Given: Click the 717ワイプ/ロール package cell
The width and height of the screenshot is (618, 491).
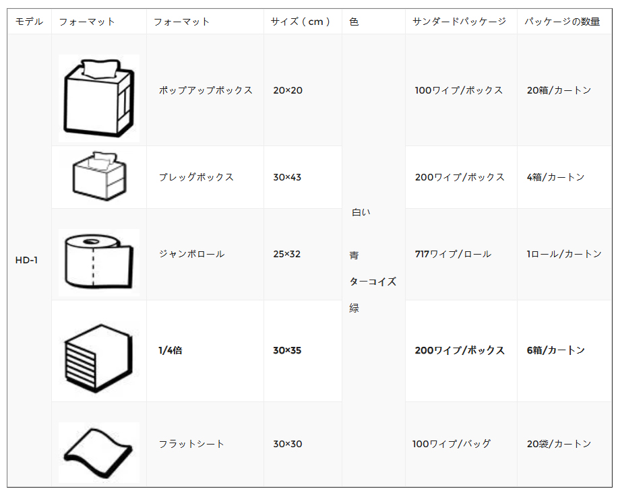Looking at the screenshot, I should pyautogui.click(x=453, y=254).
